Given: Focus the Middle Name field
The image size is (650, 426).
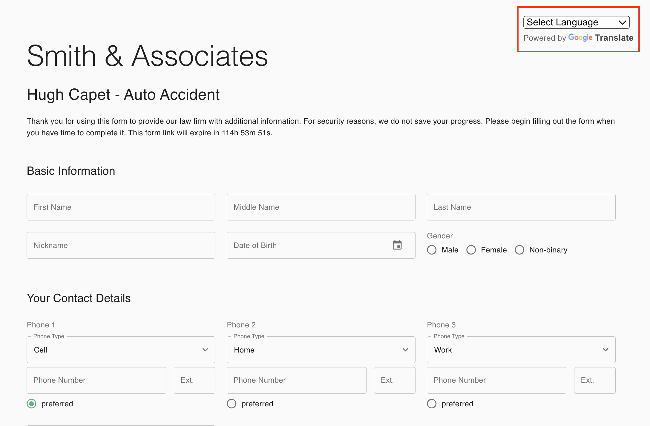Looking at the screenshot, I should (321, 207).
